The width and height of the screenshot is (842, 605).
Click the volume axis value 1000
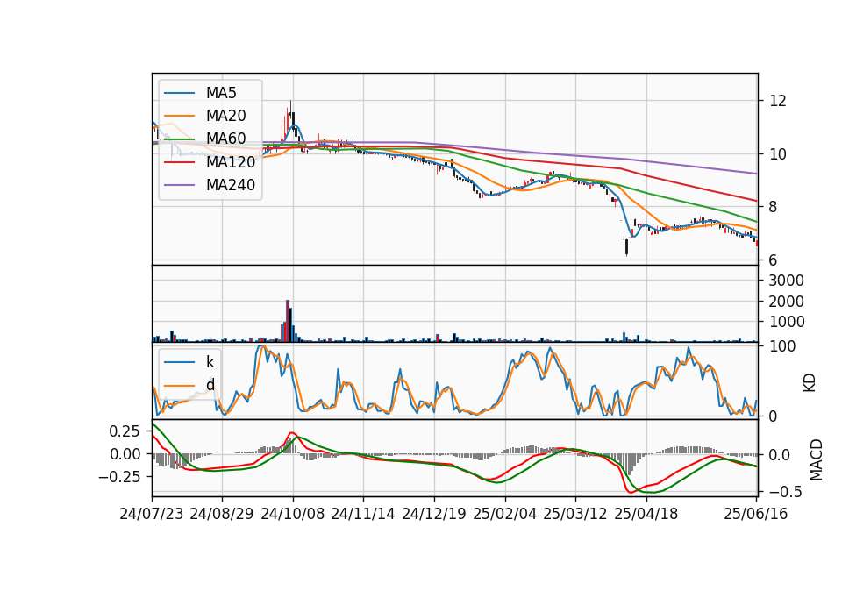point(786,322)
